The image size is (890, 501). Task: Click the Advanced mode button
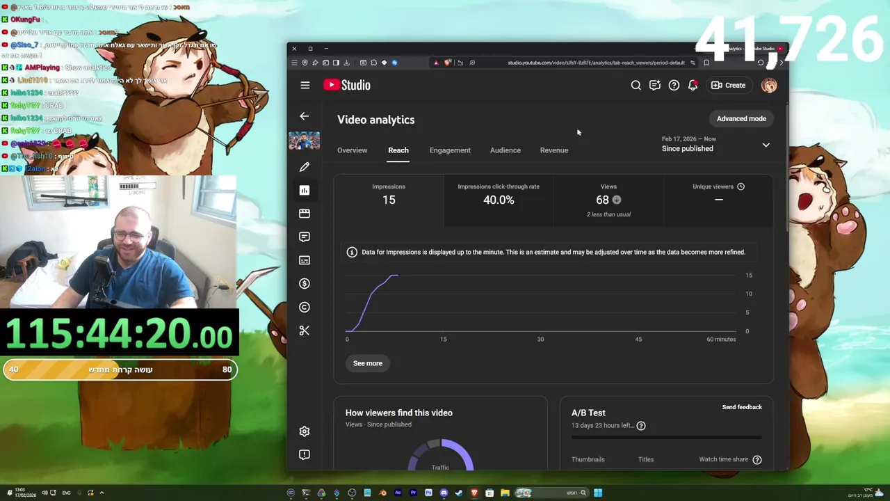(x=741, y=118)
